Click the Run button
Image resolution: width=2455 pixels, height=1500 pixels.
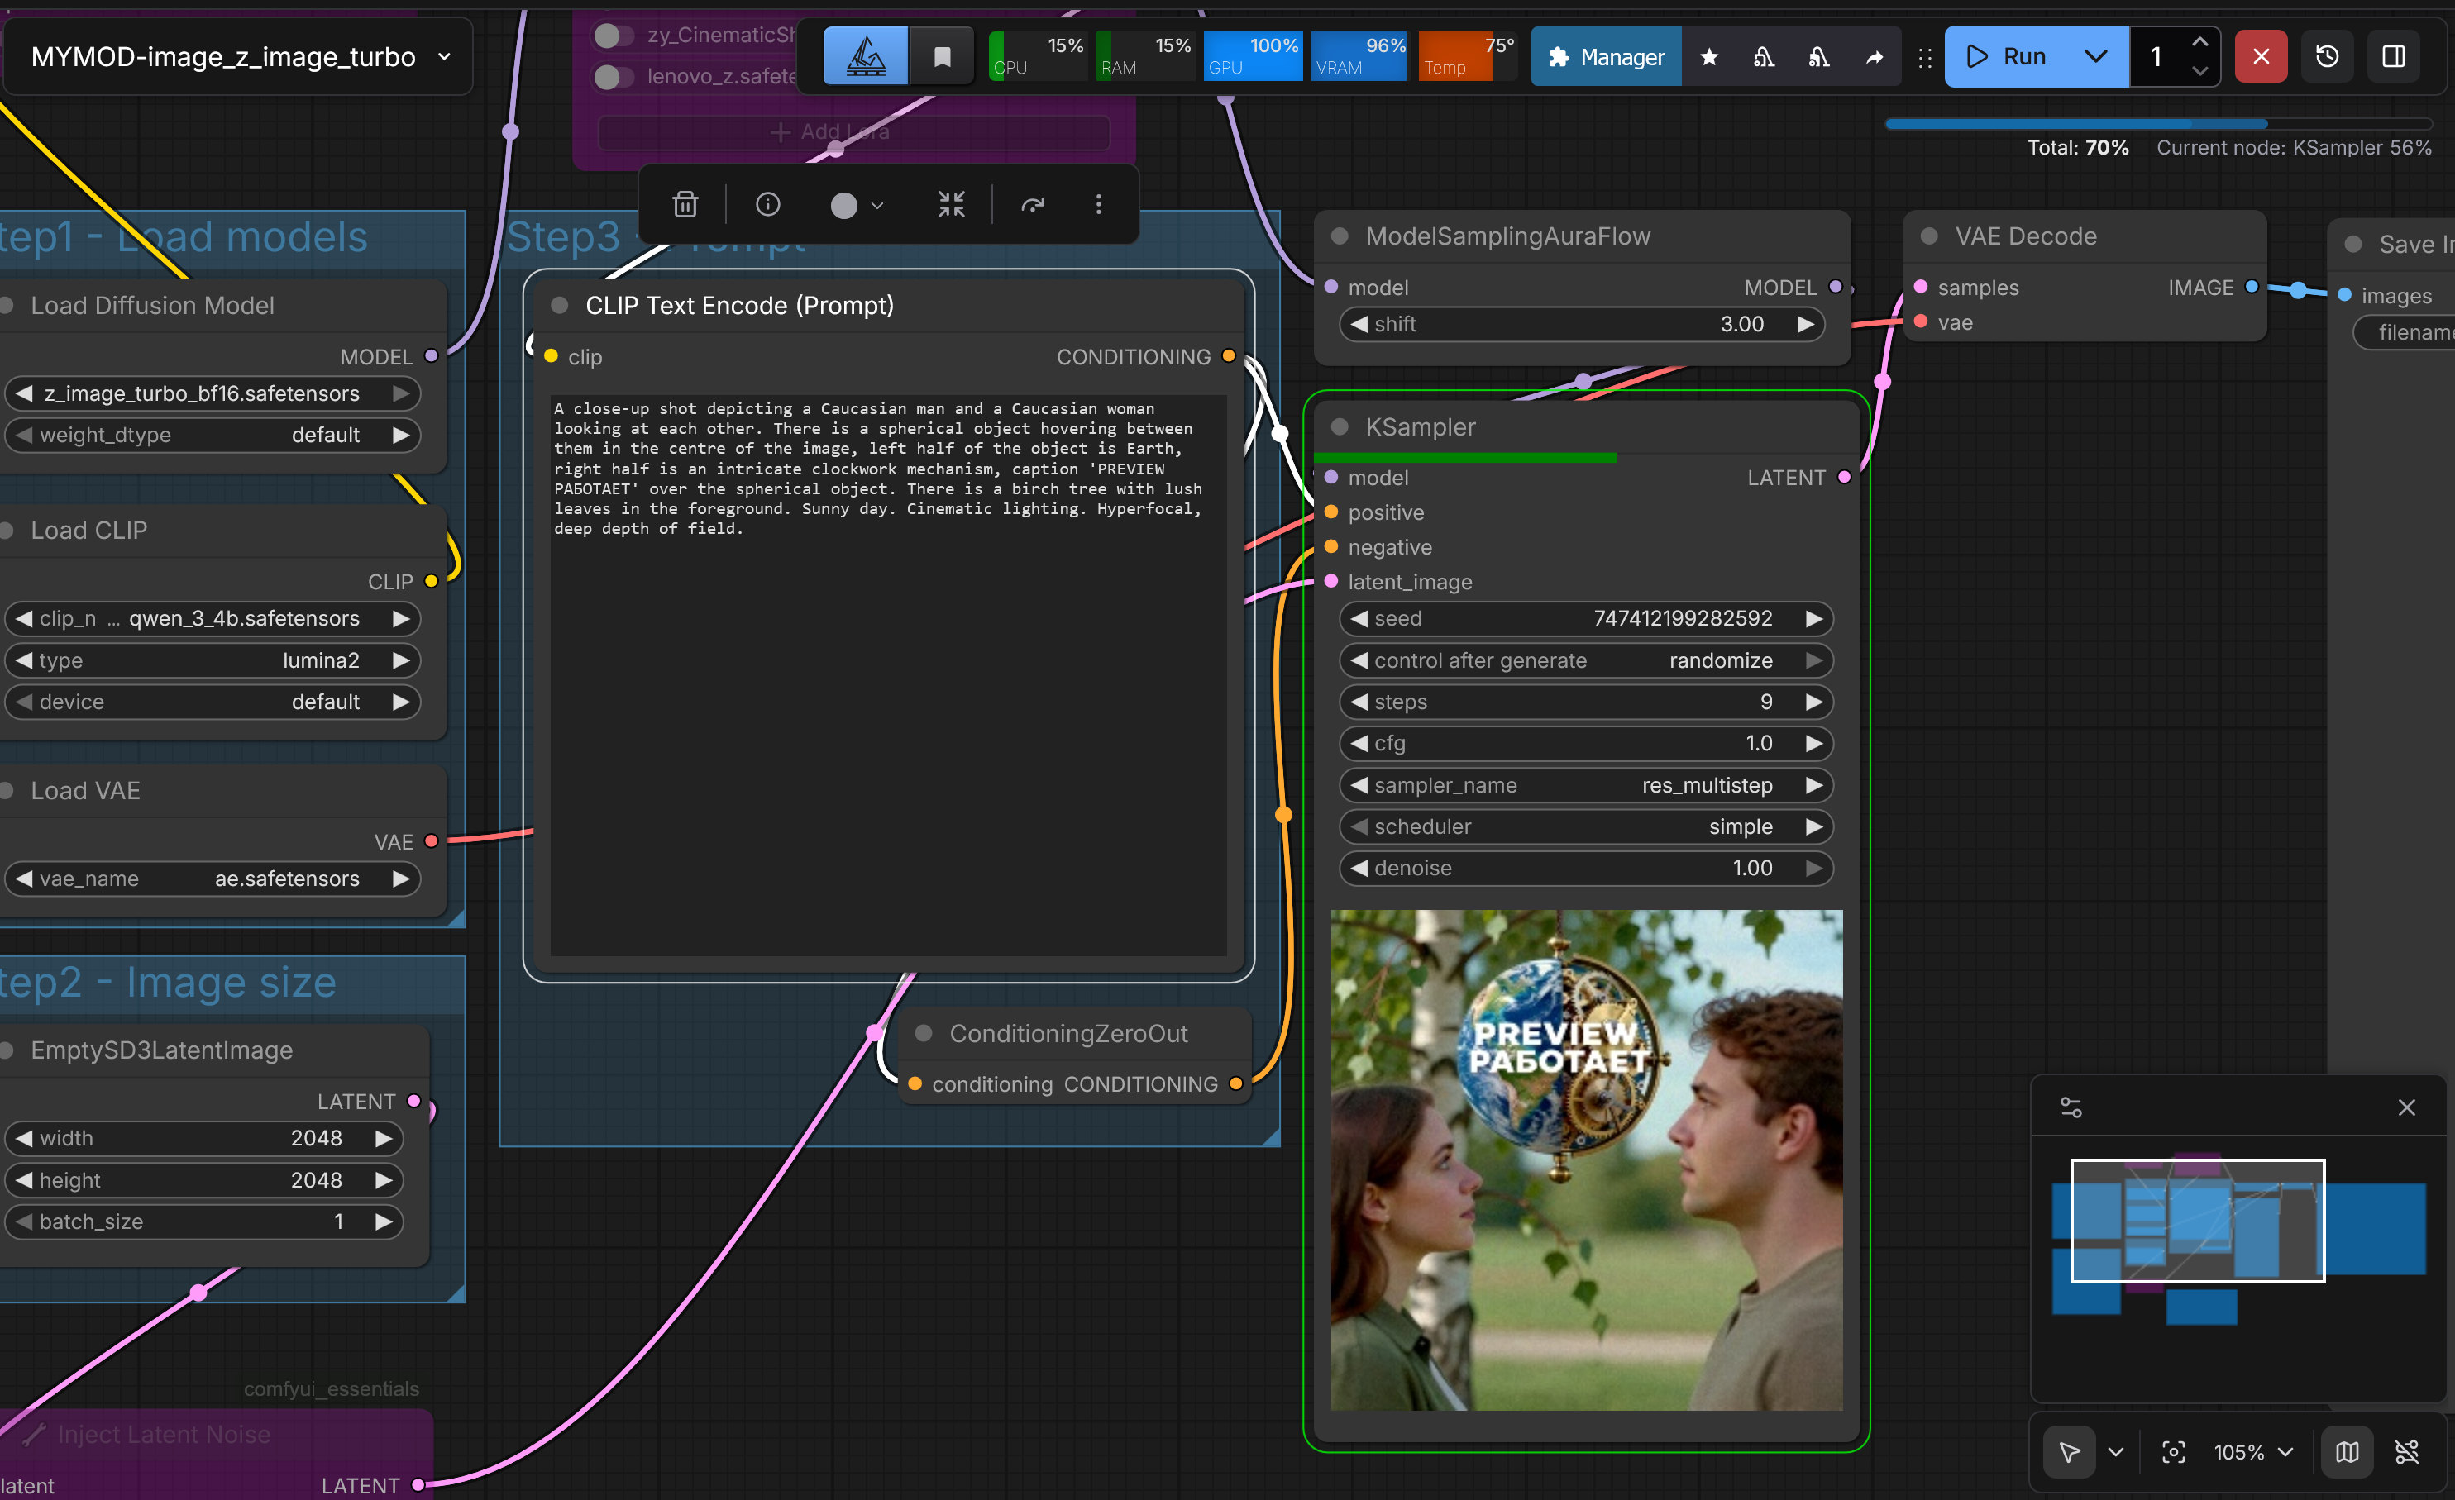pos(2008,57)
